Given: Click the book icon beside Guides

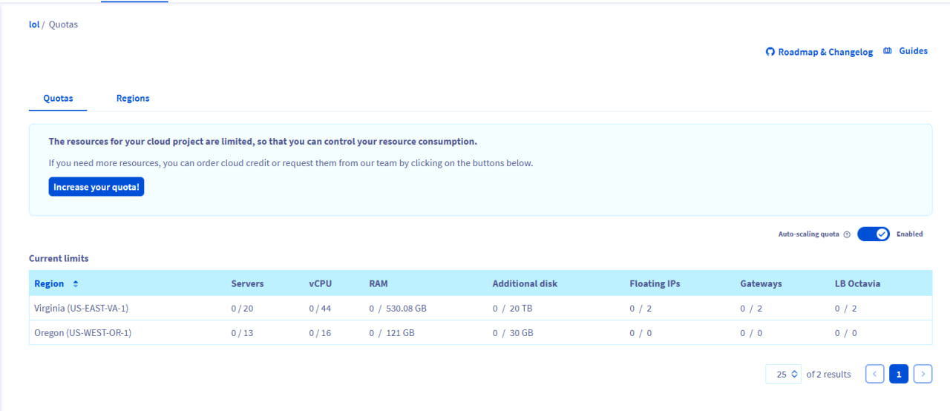Looking at the screenshot, I should tap(888, 51).
